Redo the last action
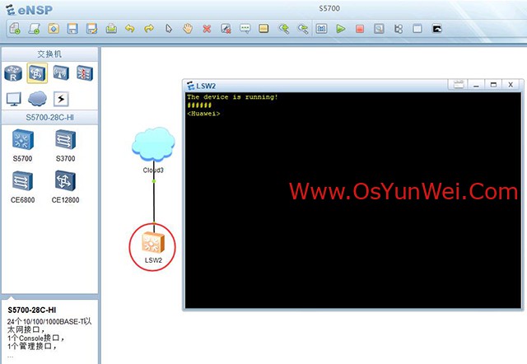This screenshot has width=527, height=364. pos(149,29)
